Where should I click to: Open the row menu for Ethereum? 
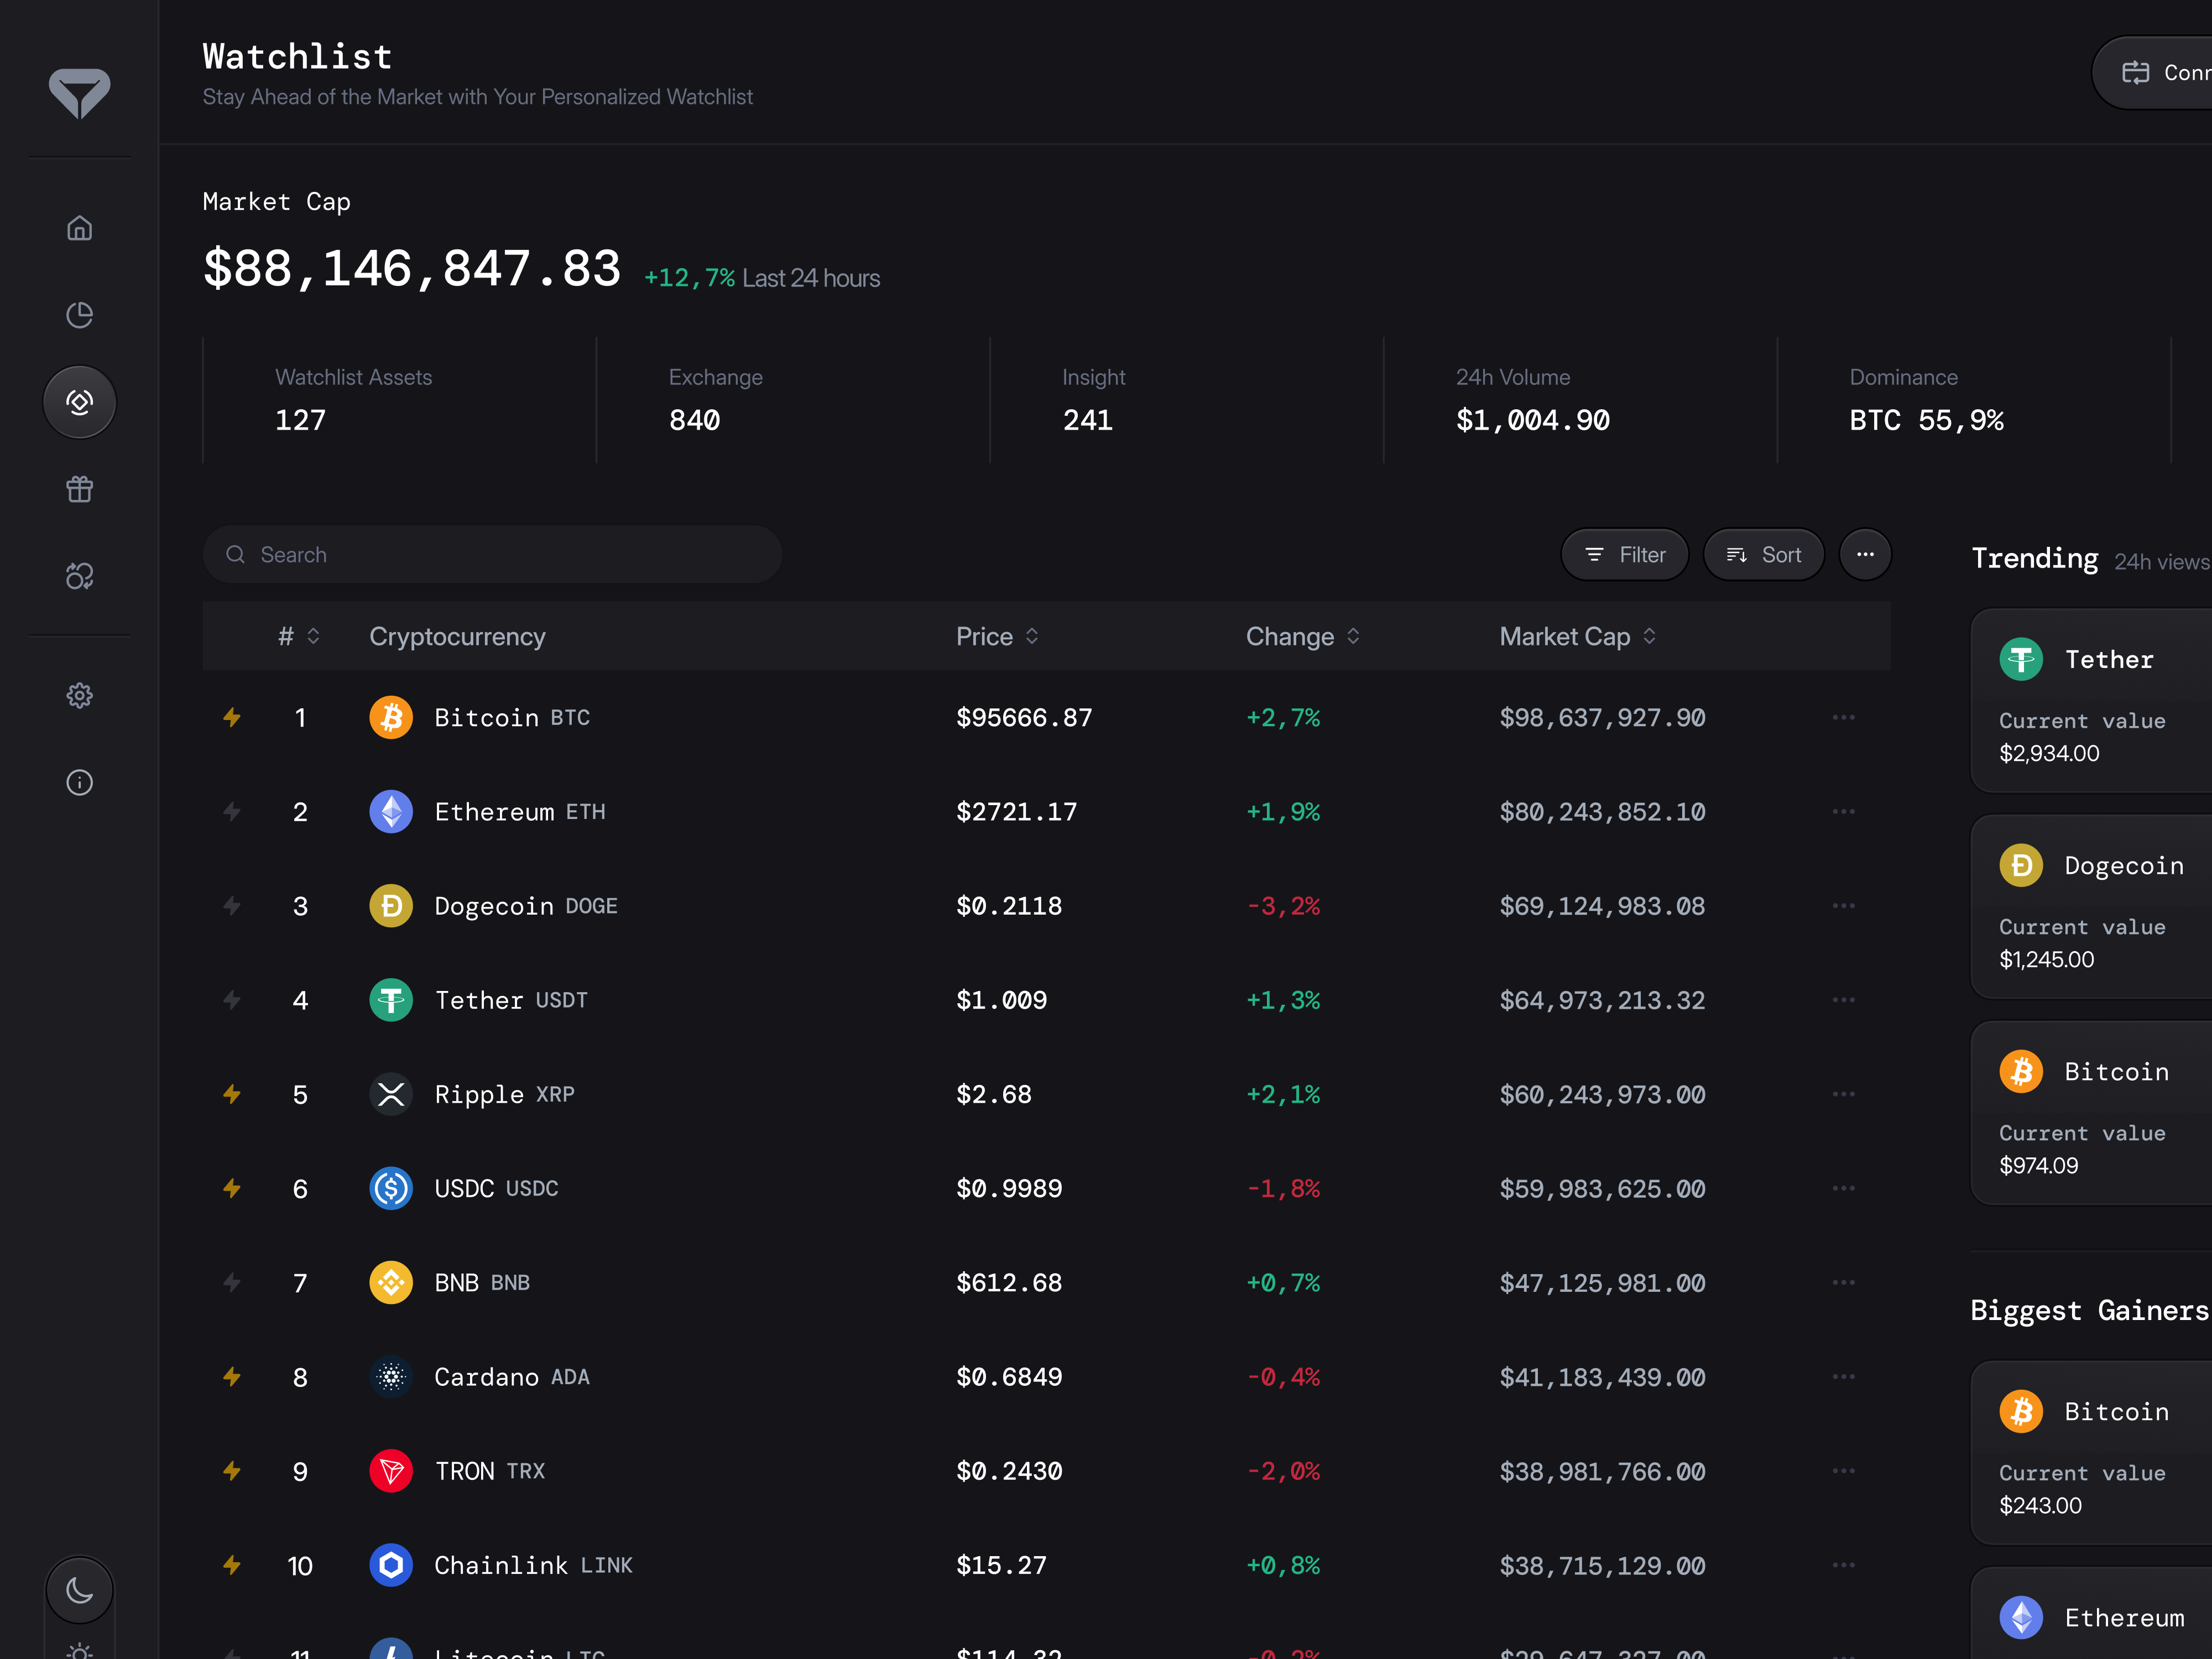tap(1843, 811)
